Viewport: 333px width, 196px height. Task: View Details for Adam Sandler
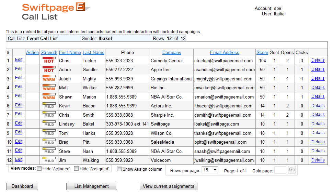(x=318, y=69)
